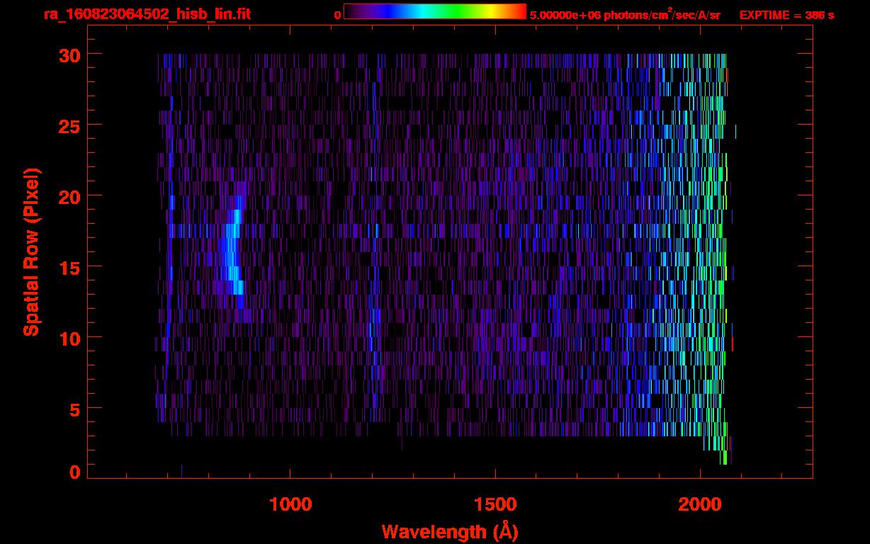
Task: Click the x-axis tick label 2000
Action: pos(700,504)
